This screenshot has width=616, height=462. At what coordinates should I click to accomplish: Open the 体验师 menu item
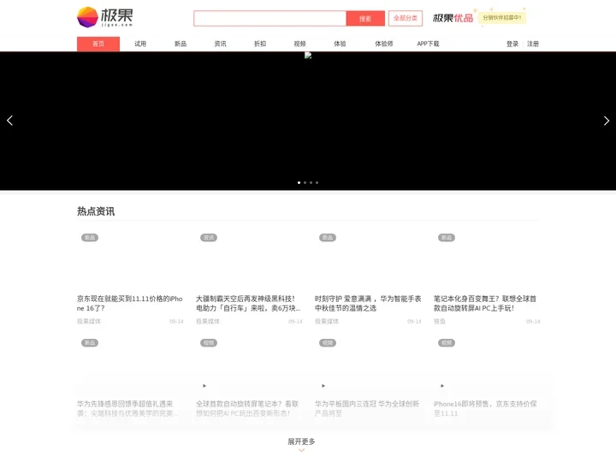coord(384,44)
